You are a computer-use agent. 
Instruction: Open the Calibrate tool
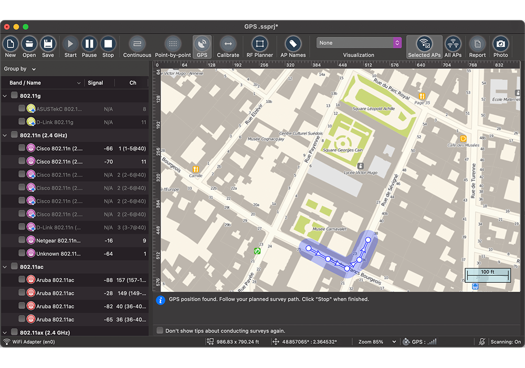(x=228, y=47)
